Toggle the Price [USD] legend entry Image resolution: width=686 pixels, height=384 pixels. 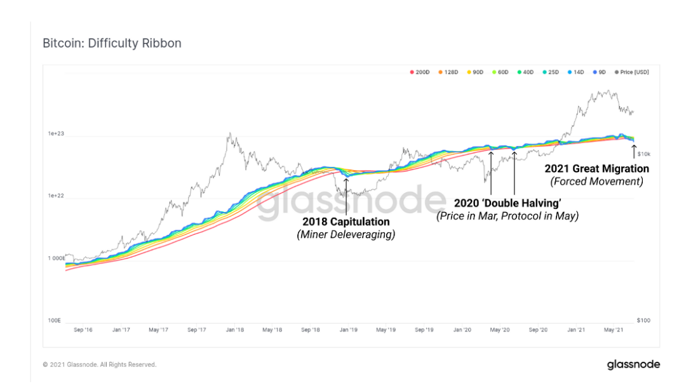[632, 72]
